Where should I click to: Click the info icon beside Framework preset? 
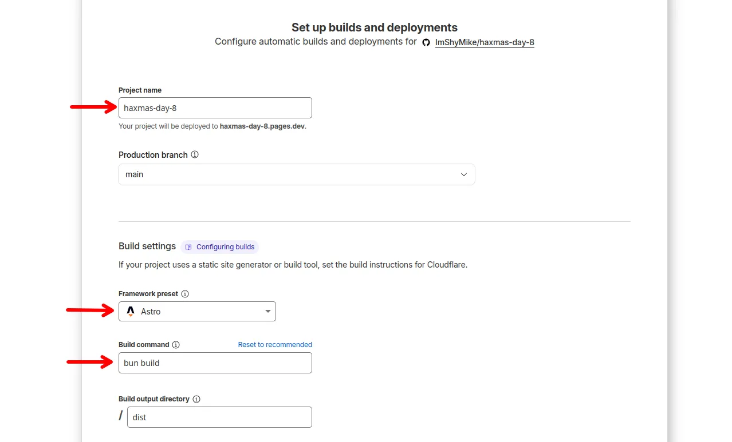click(184, 293)
